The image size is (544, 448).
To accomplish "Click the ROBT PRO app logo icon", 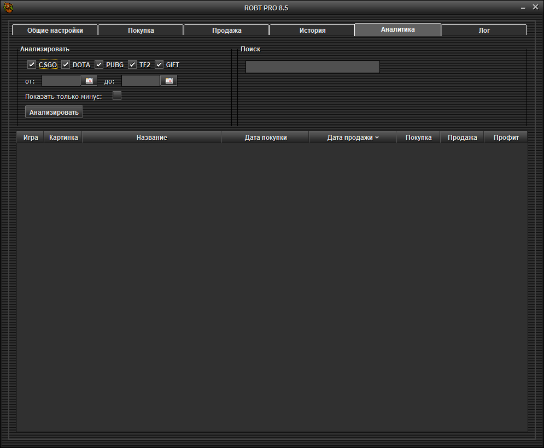I will 8,8.
